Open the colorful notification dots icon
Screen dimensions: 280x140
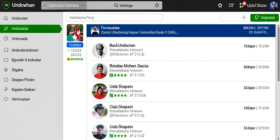[x=242, y=5]
